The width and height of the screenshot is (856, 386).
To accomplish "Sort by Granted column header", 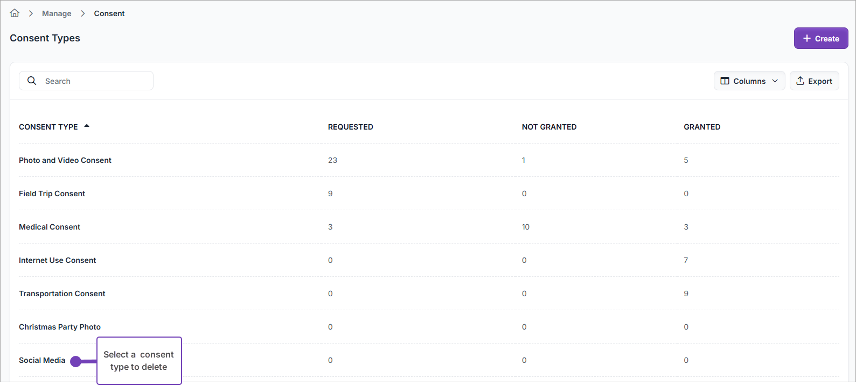I will 702,127.
